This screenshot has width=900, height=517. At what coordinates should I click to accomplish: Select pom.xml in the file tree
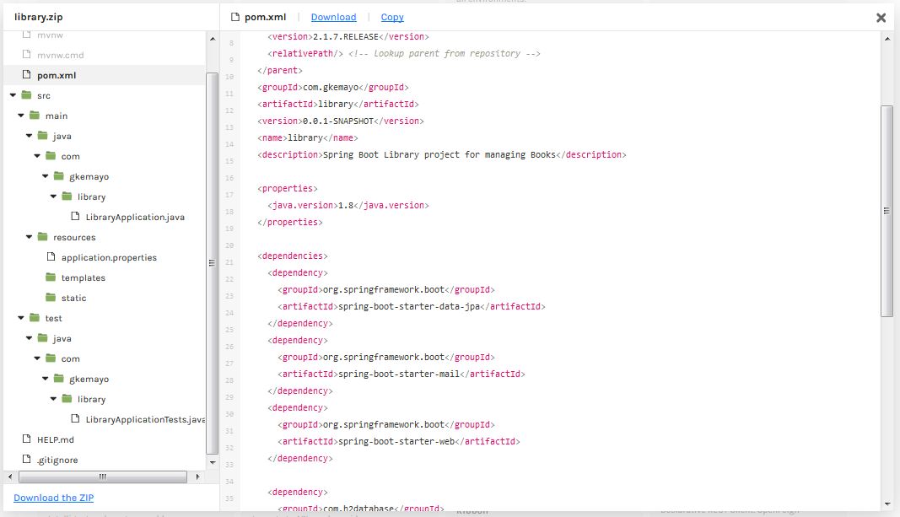click(57, 75)
